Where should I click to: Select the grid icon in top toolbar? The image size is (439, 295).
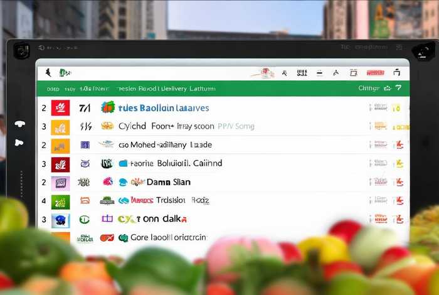coord(302,73)
